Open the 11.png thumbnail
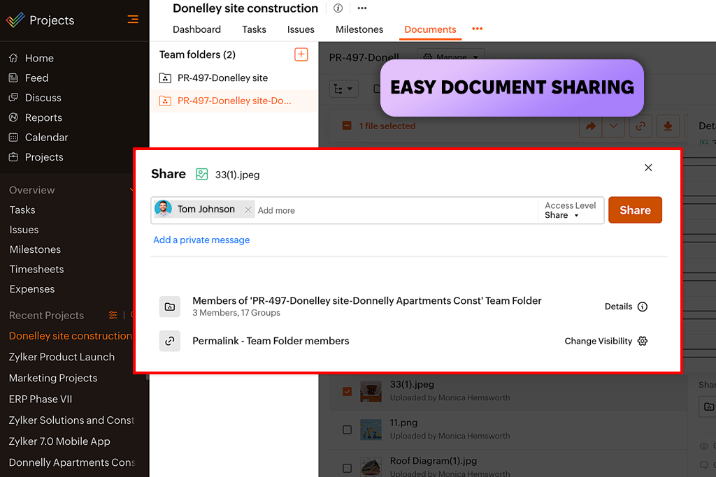Screen dimensions: 716x477 point(371,430)
